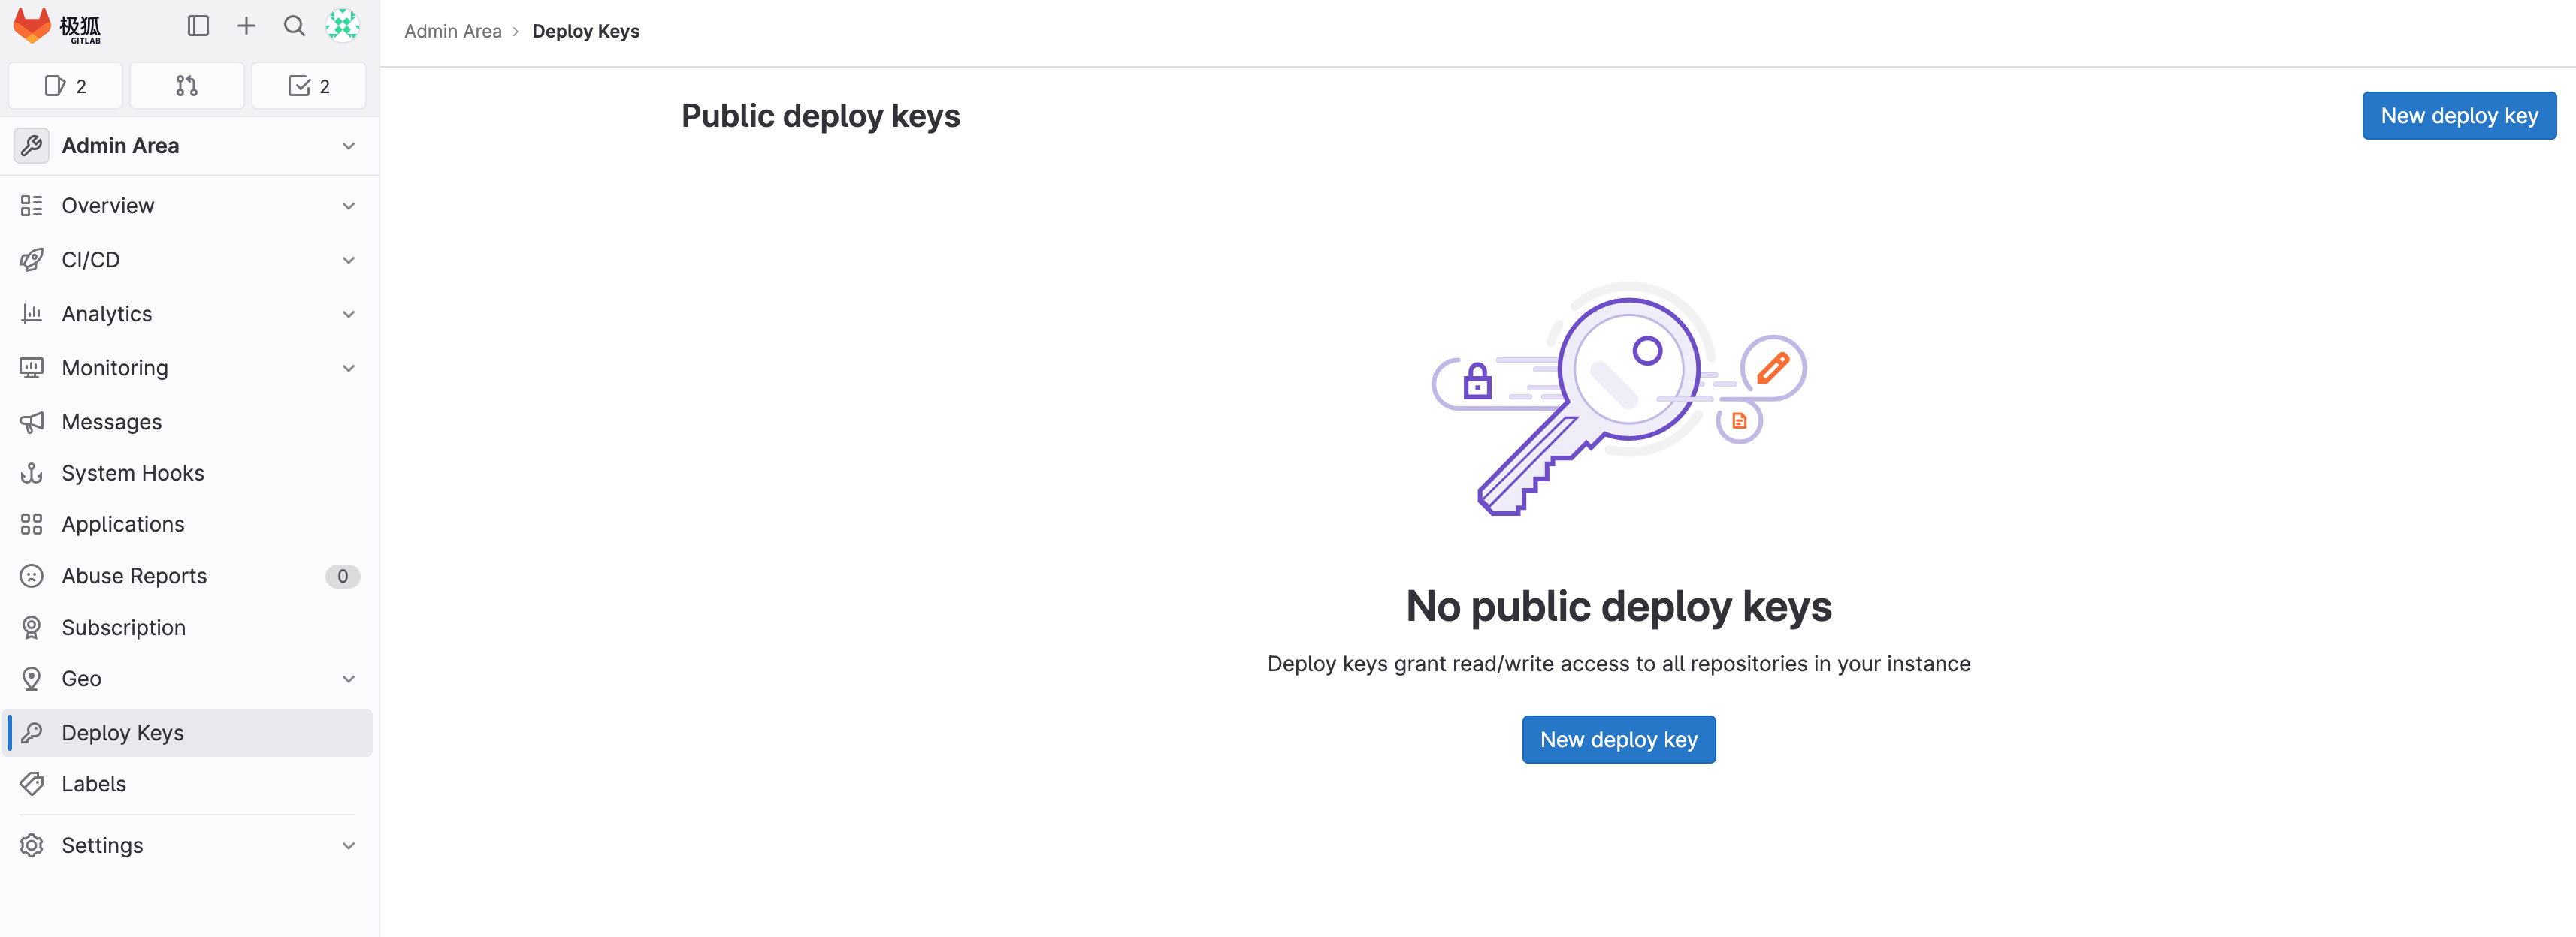Open search with magnifier icon
The height and width of the screenshot is (937, 2576).
tap(294, 26)
